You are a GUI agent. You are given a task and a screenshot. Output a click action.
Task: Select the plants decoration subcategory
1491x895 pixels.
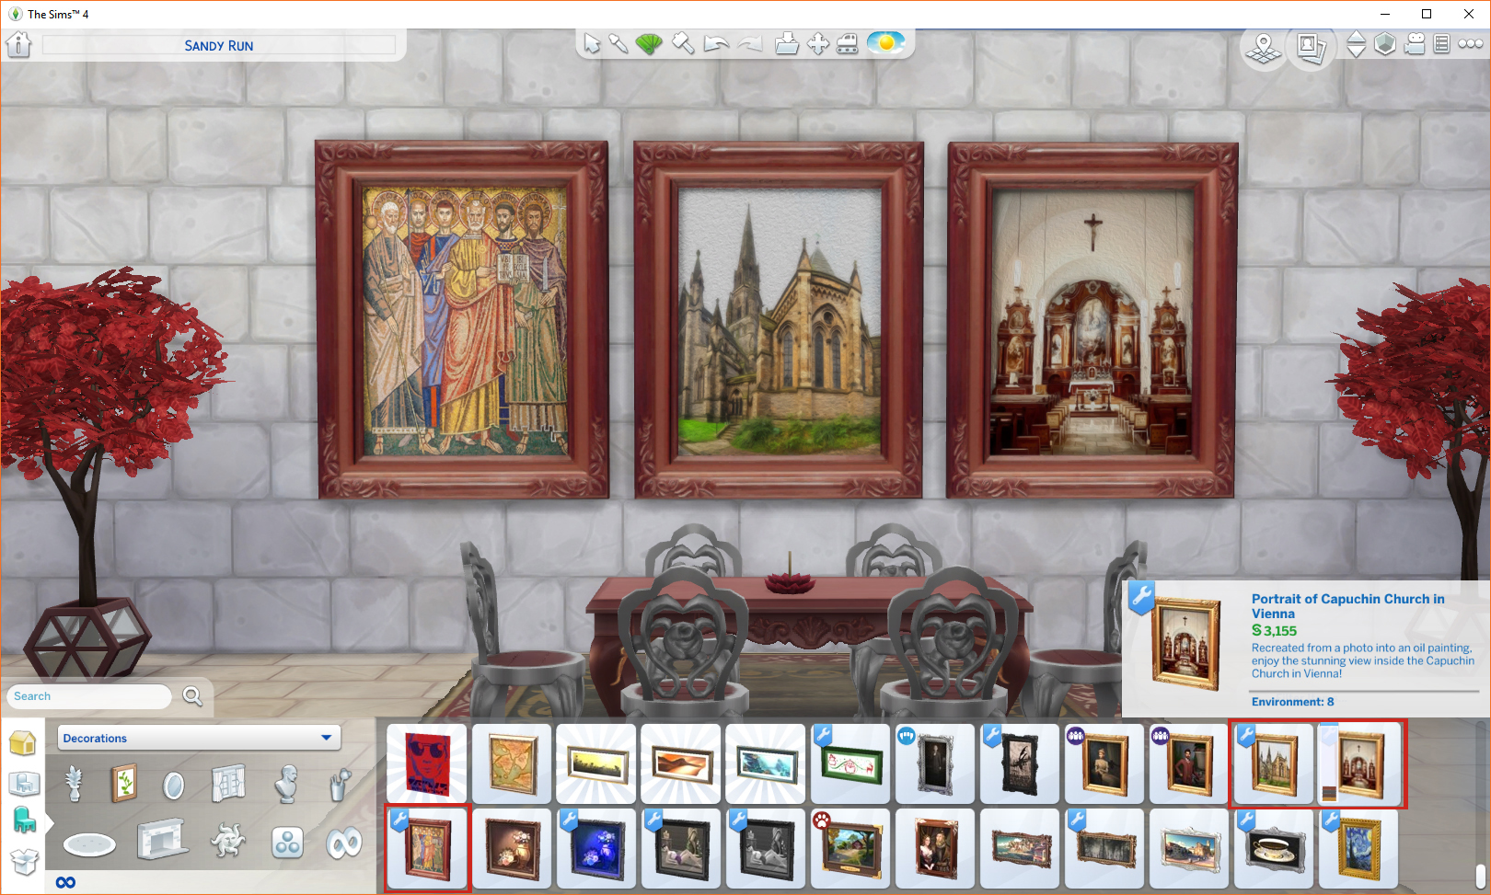[75, 785]
